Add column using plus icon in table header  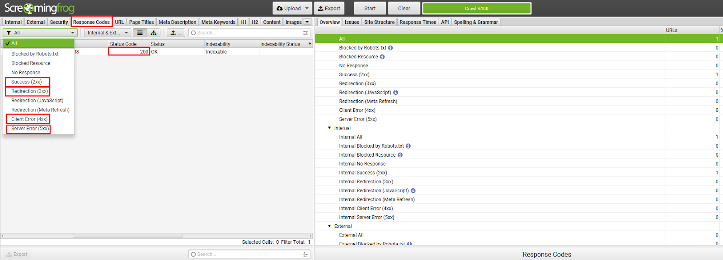(x=310, y=44)
